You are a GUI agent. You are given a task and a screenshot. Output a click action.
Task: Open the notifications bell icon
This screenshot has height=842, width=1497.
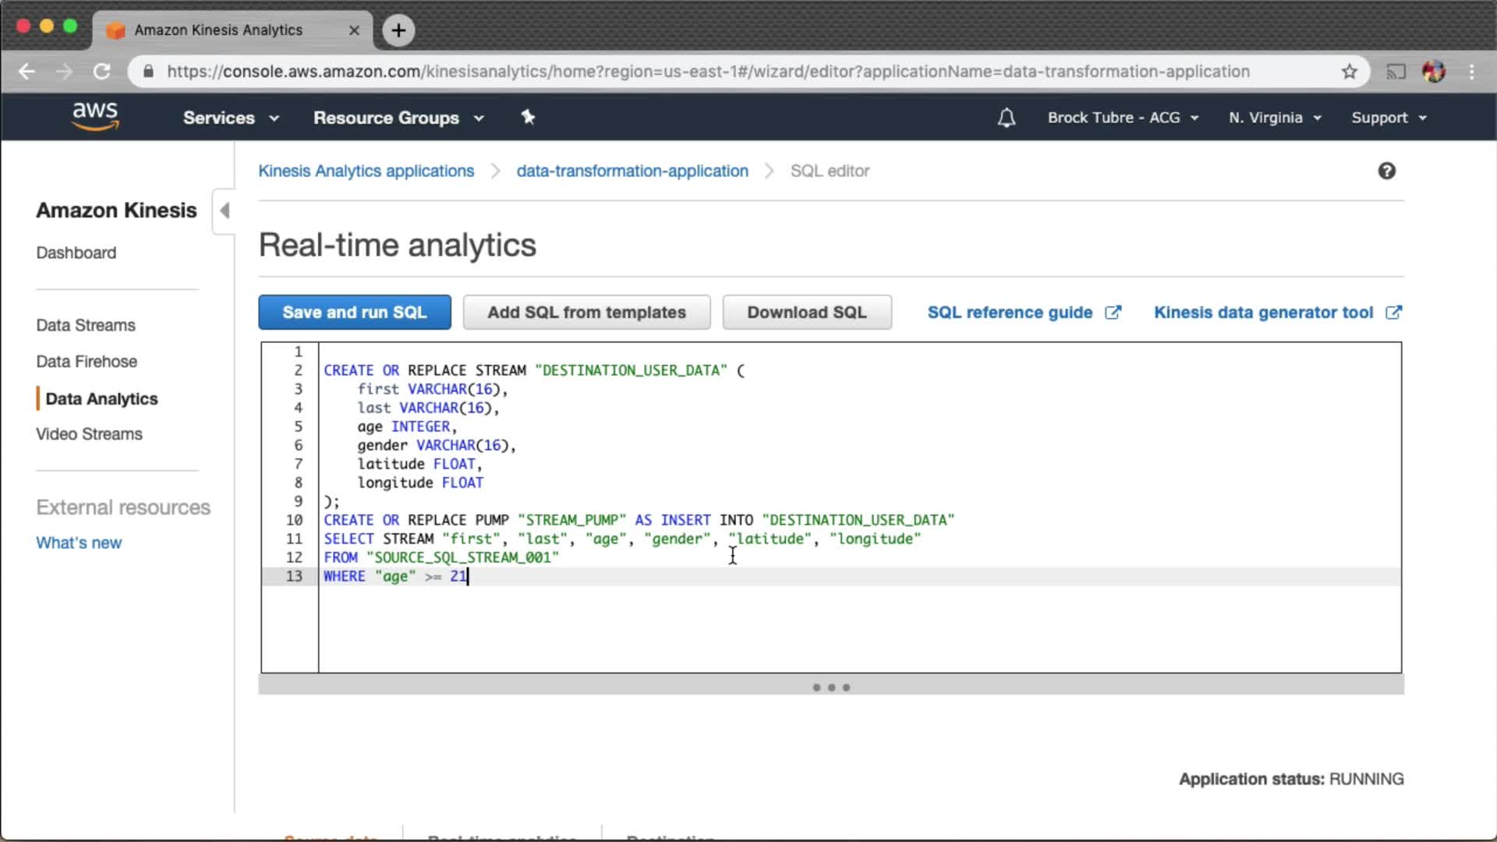tap(1006, 118)
